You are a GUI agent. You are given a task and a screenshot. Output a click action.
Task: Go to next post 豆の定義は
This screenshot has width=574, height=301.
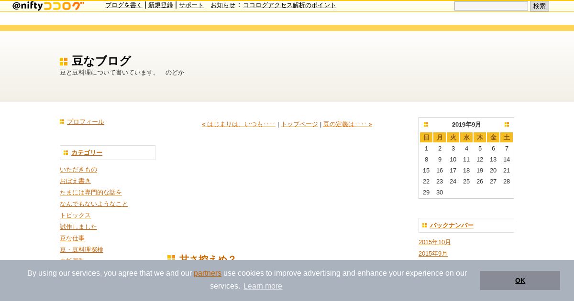348,124
